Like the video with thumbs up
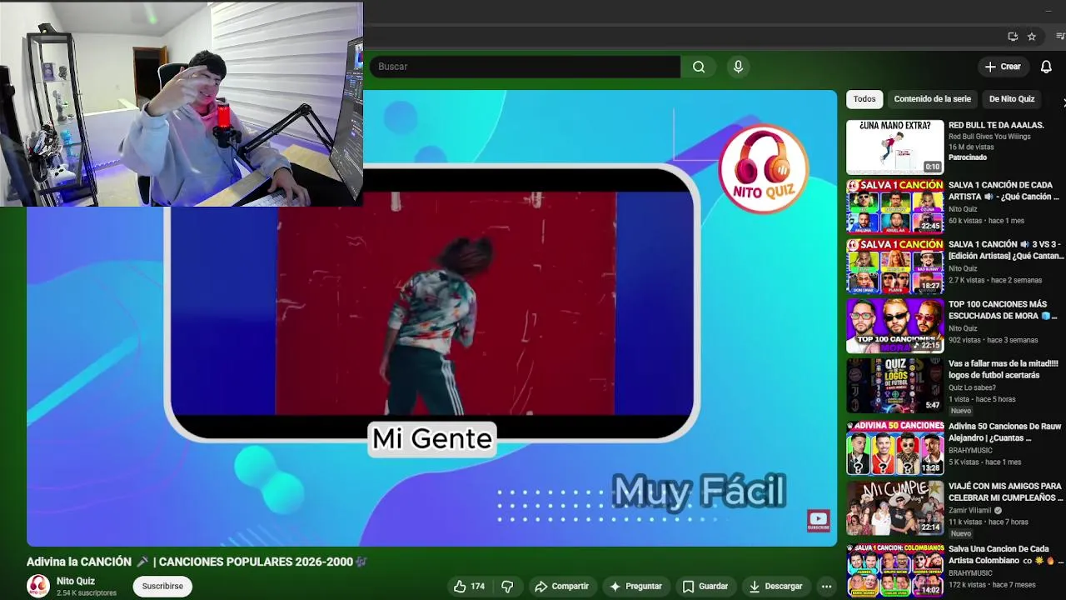This screenshot has width=1066, height=600. [468, 587]
